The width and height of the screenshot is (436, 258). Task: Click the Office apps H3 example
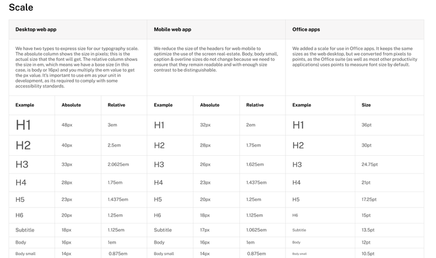pyautogui.click(x=297, y=164)
